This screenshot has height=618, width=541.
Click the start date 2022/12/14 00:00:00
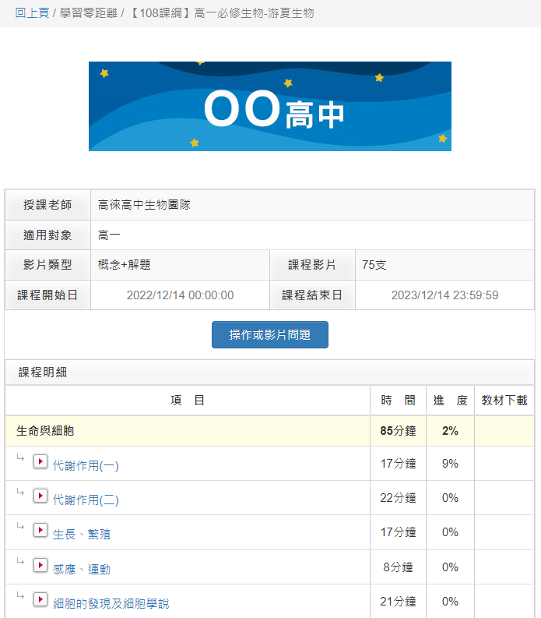pyautogui.click(x=180, y=295)
